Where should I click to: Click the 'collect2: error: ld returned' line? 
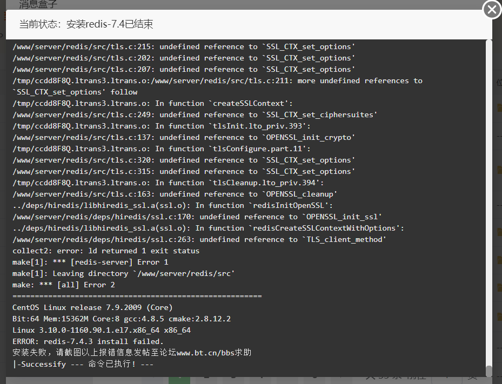coord(106,251)
